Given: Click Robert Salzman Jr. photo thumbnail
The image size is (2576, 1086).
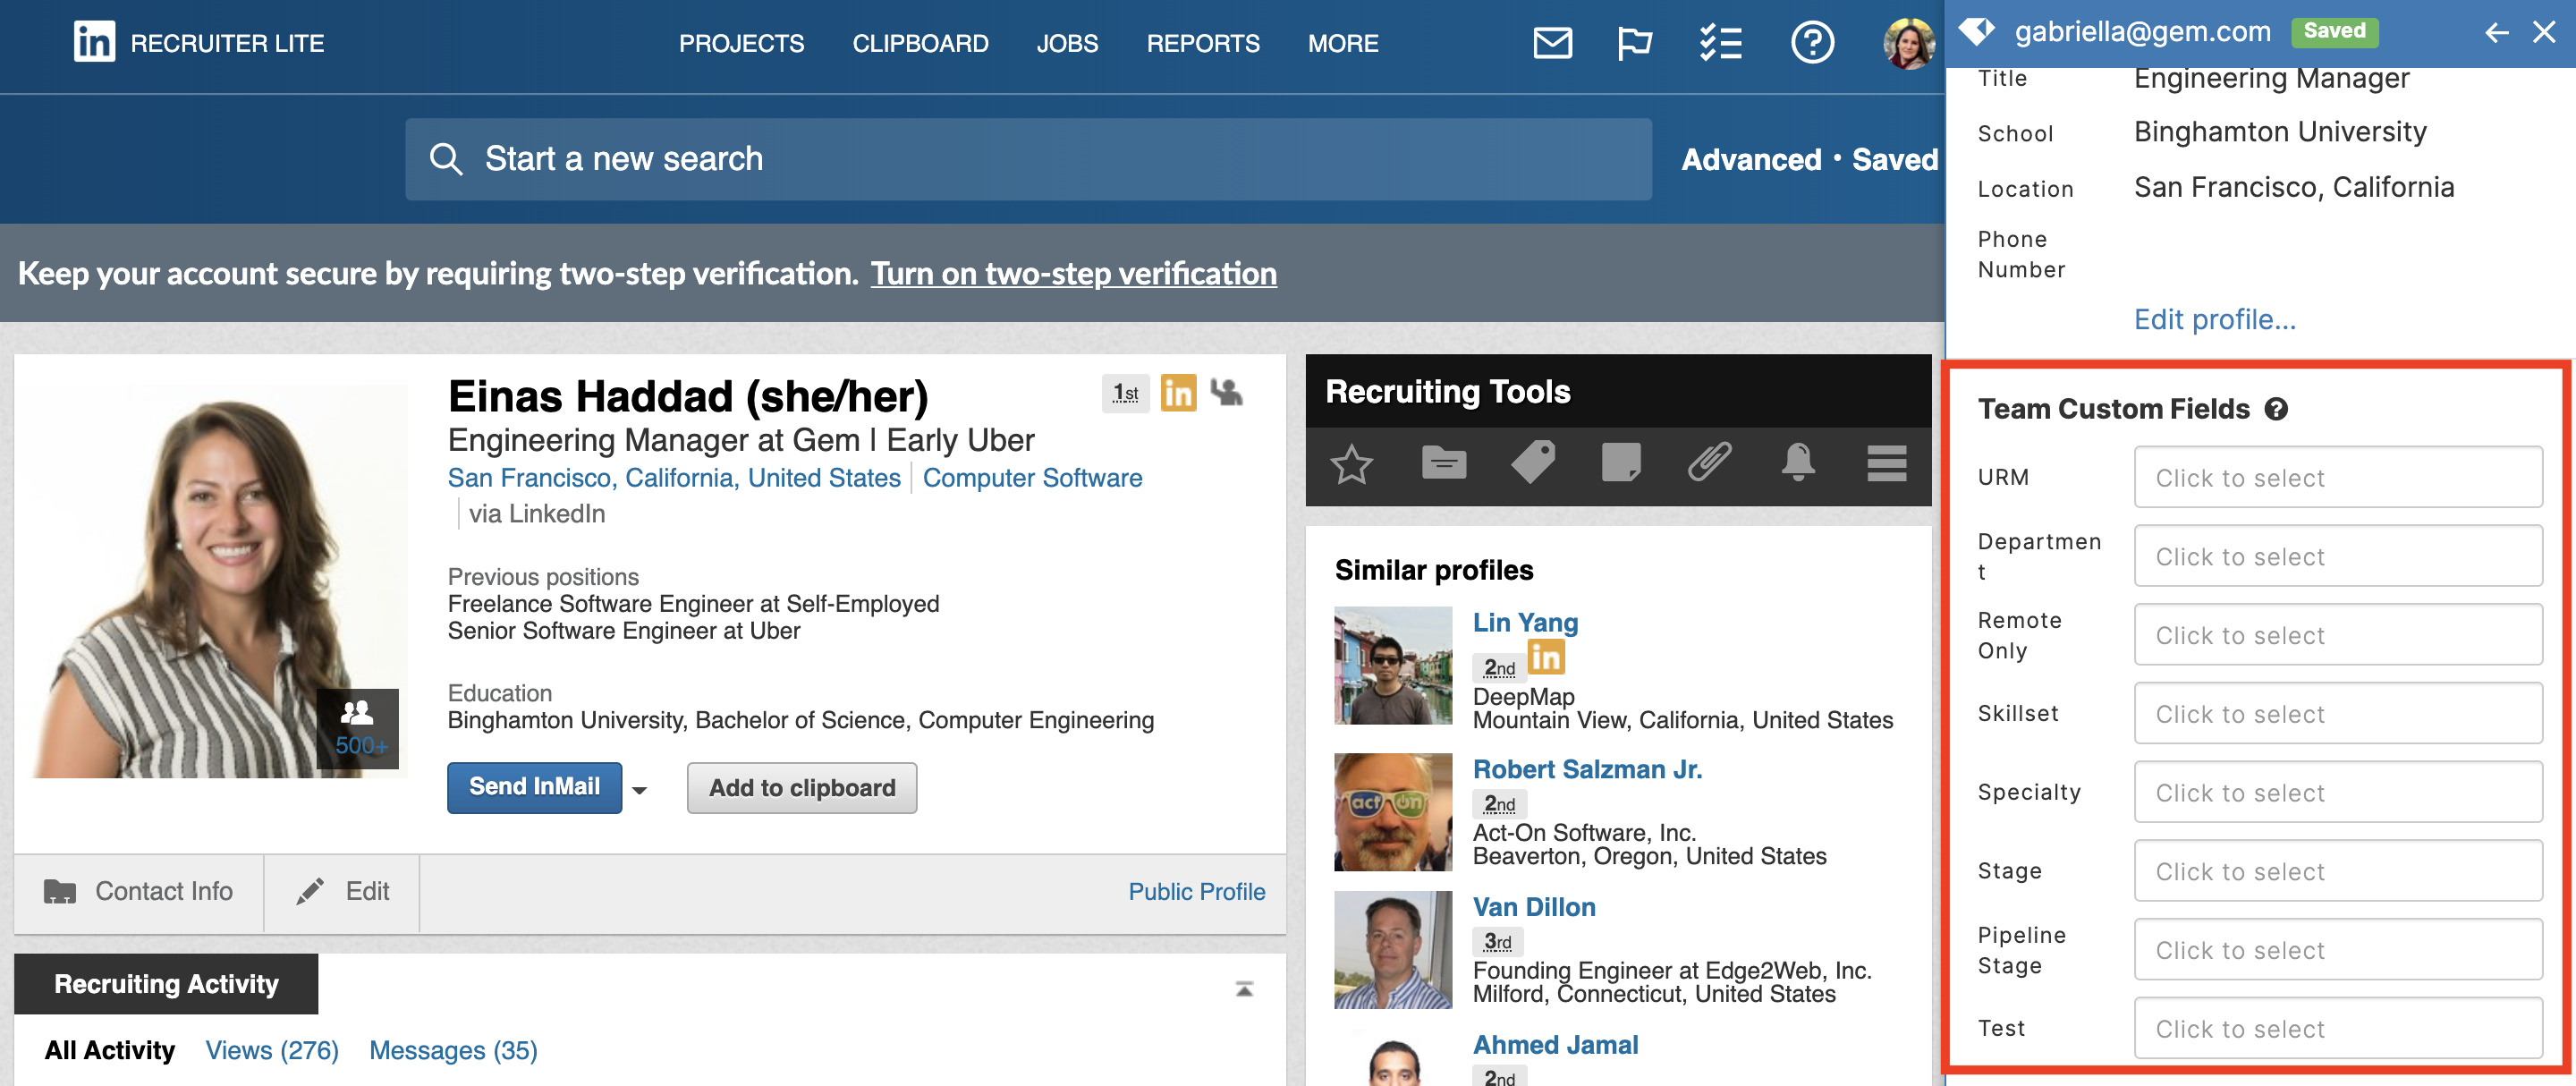Looking at the screenshot, I should coord(1393,812).
